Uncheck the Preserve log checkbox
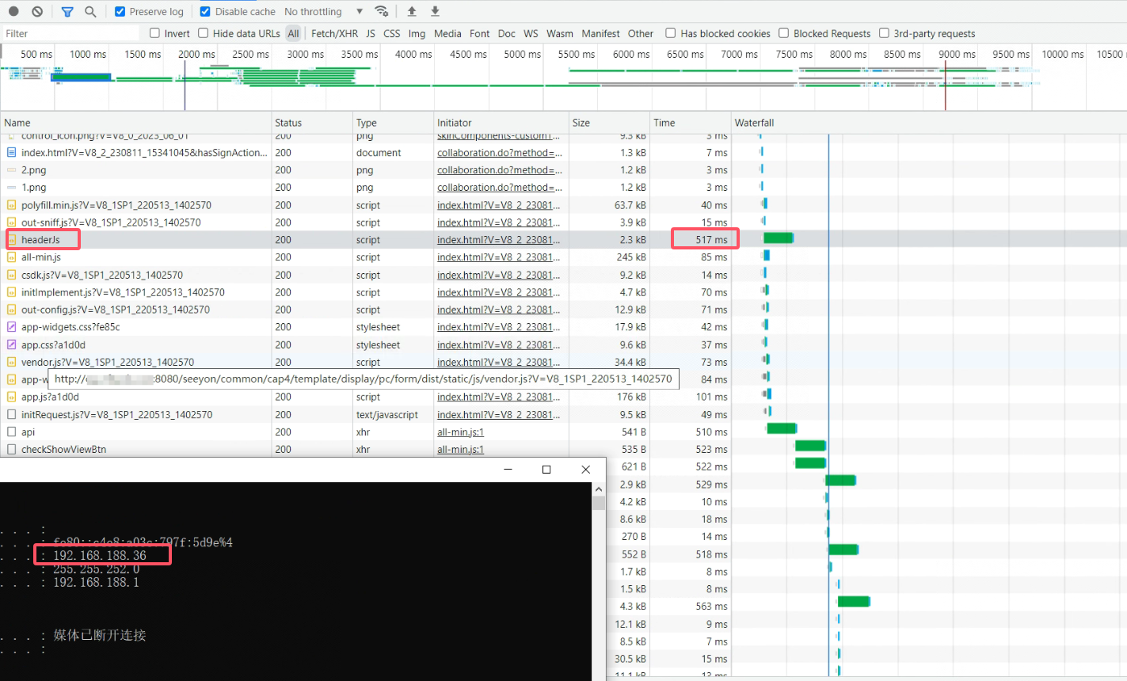This screenshot has height=681, width=1127. pos(120,12)
